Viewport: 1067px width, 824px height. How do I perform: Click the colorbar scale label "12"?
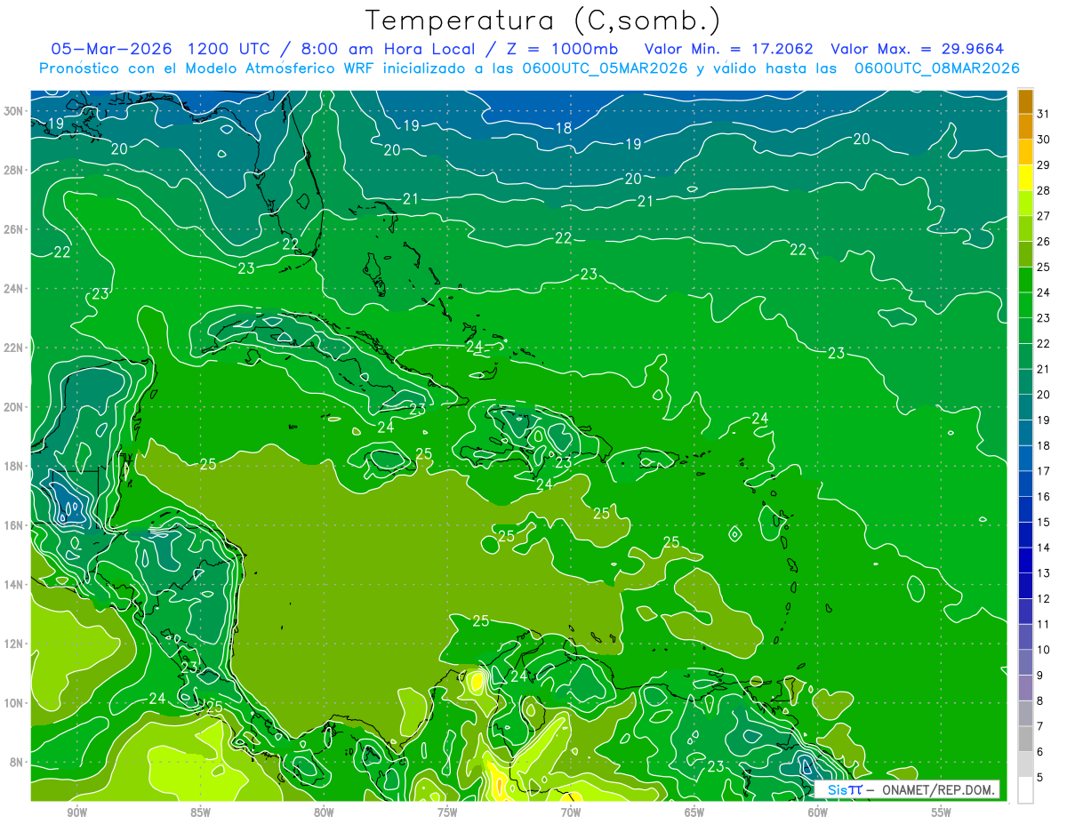(x=1044, y=598)
